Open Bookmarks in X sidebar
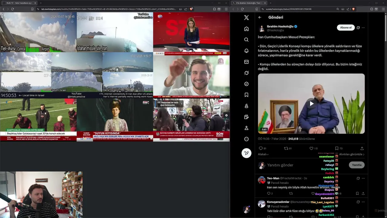 coord(246,95)
